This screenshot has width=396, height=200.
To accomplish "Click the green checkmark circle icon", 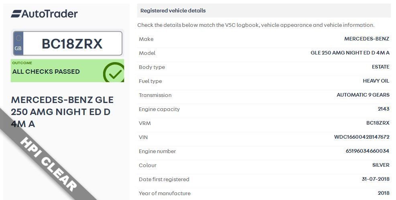I will pos(114,73).
